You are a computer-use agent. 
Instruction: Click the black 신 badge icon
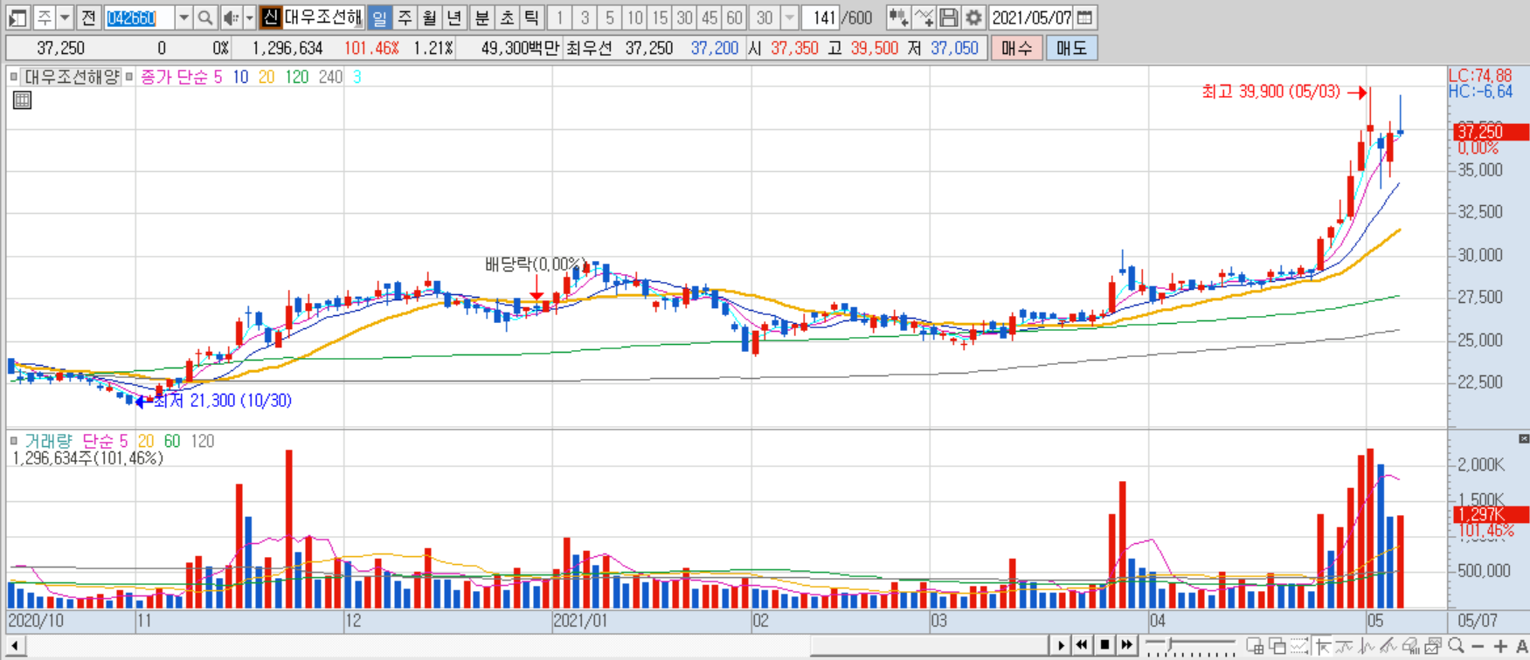(x=271, y=17)
